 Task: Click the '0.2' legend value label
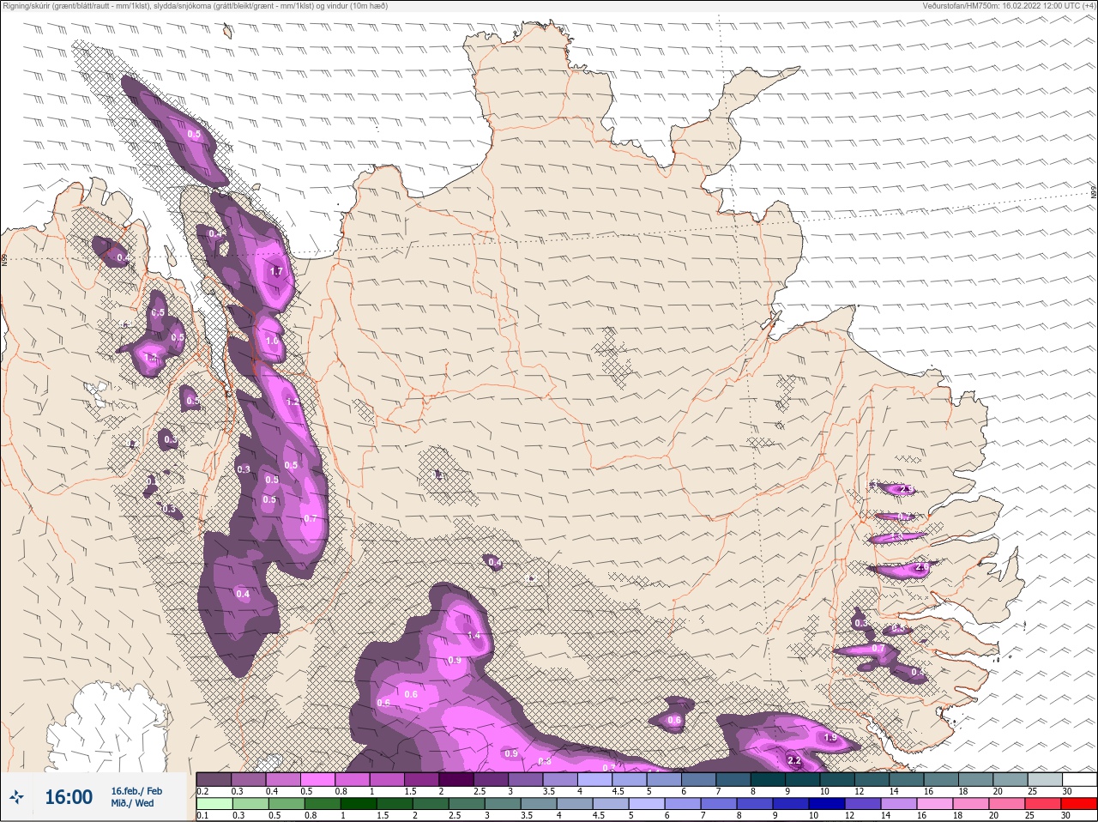tap(202, 791)
